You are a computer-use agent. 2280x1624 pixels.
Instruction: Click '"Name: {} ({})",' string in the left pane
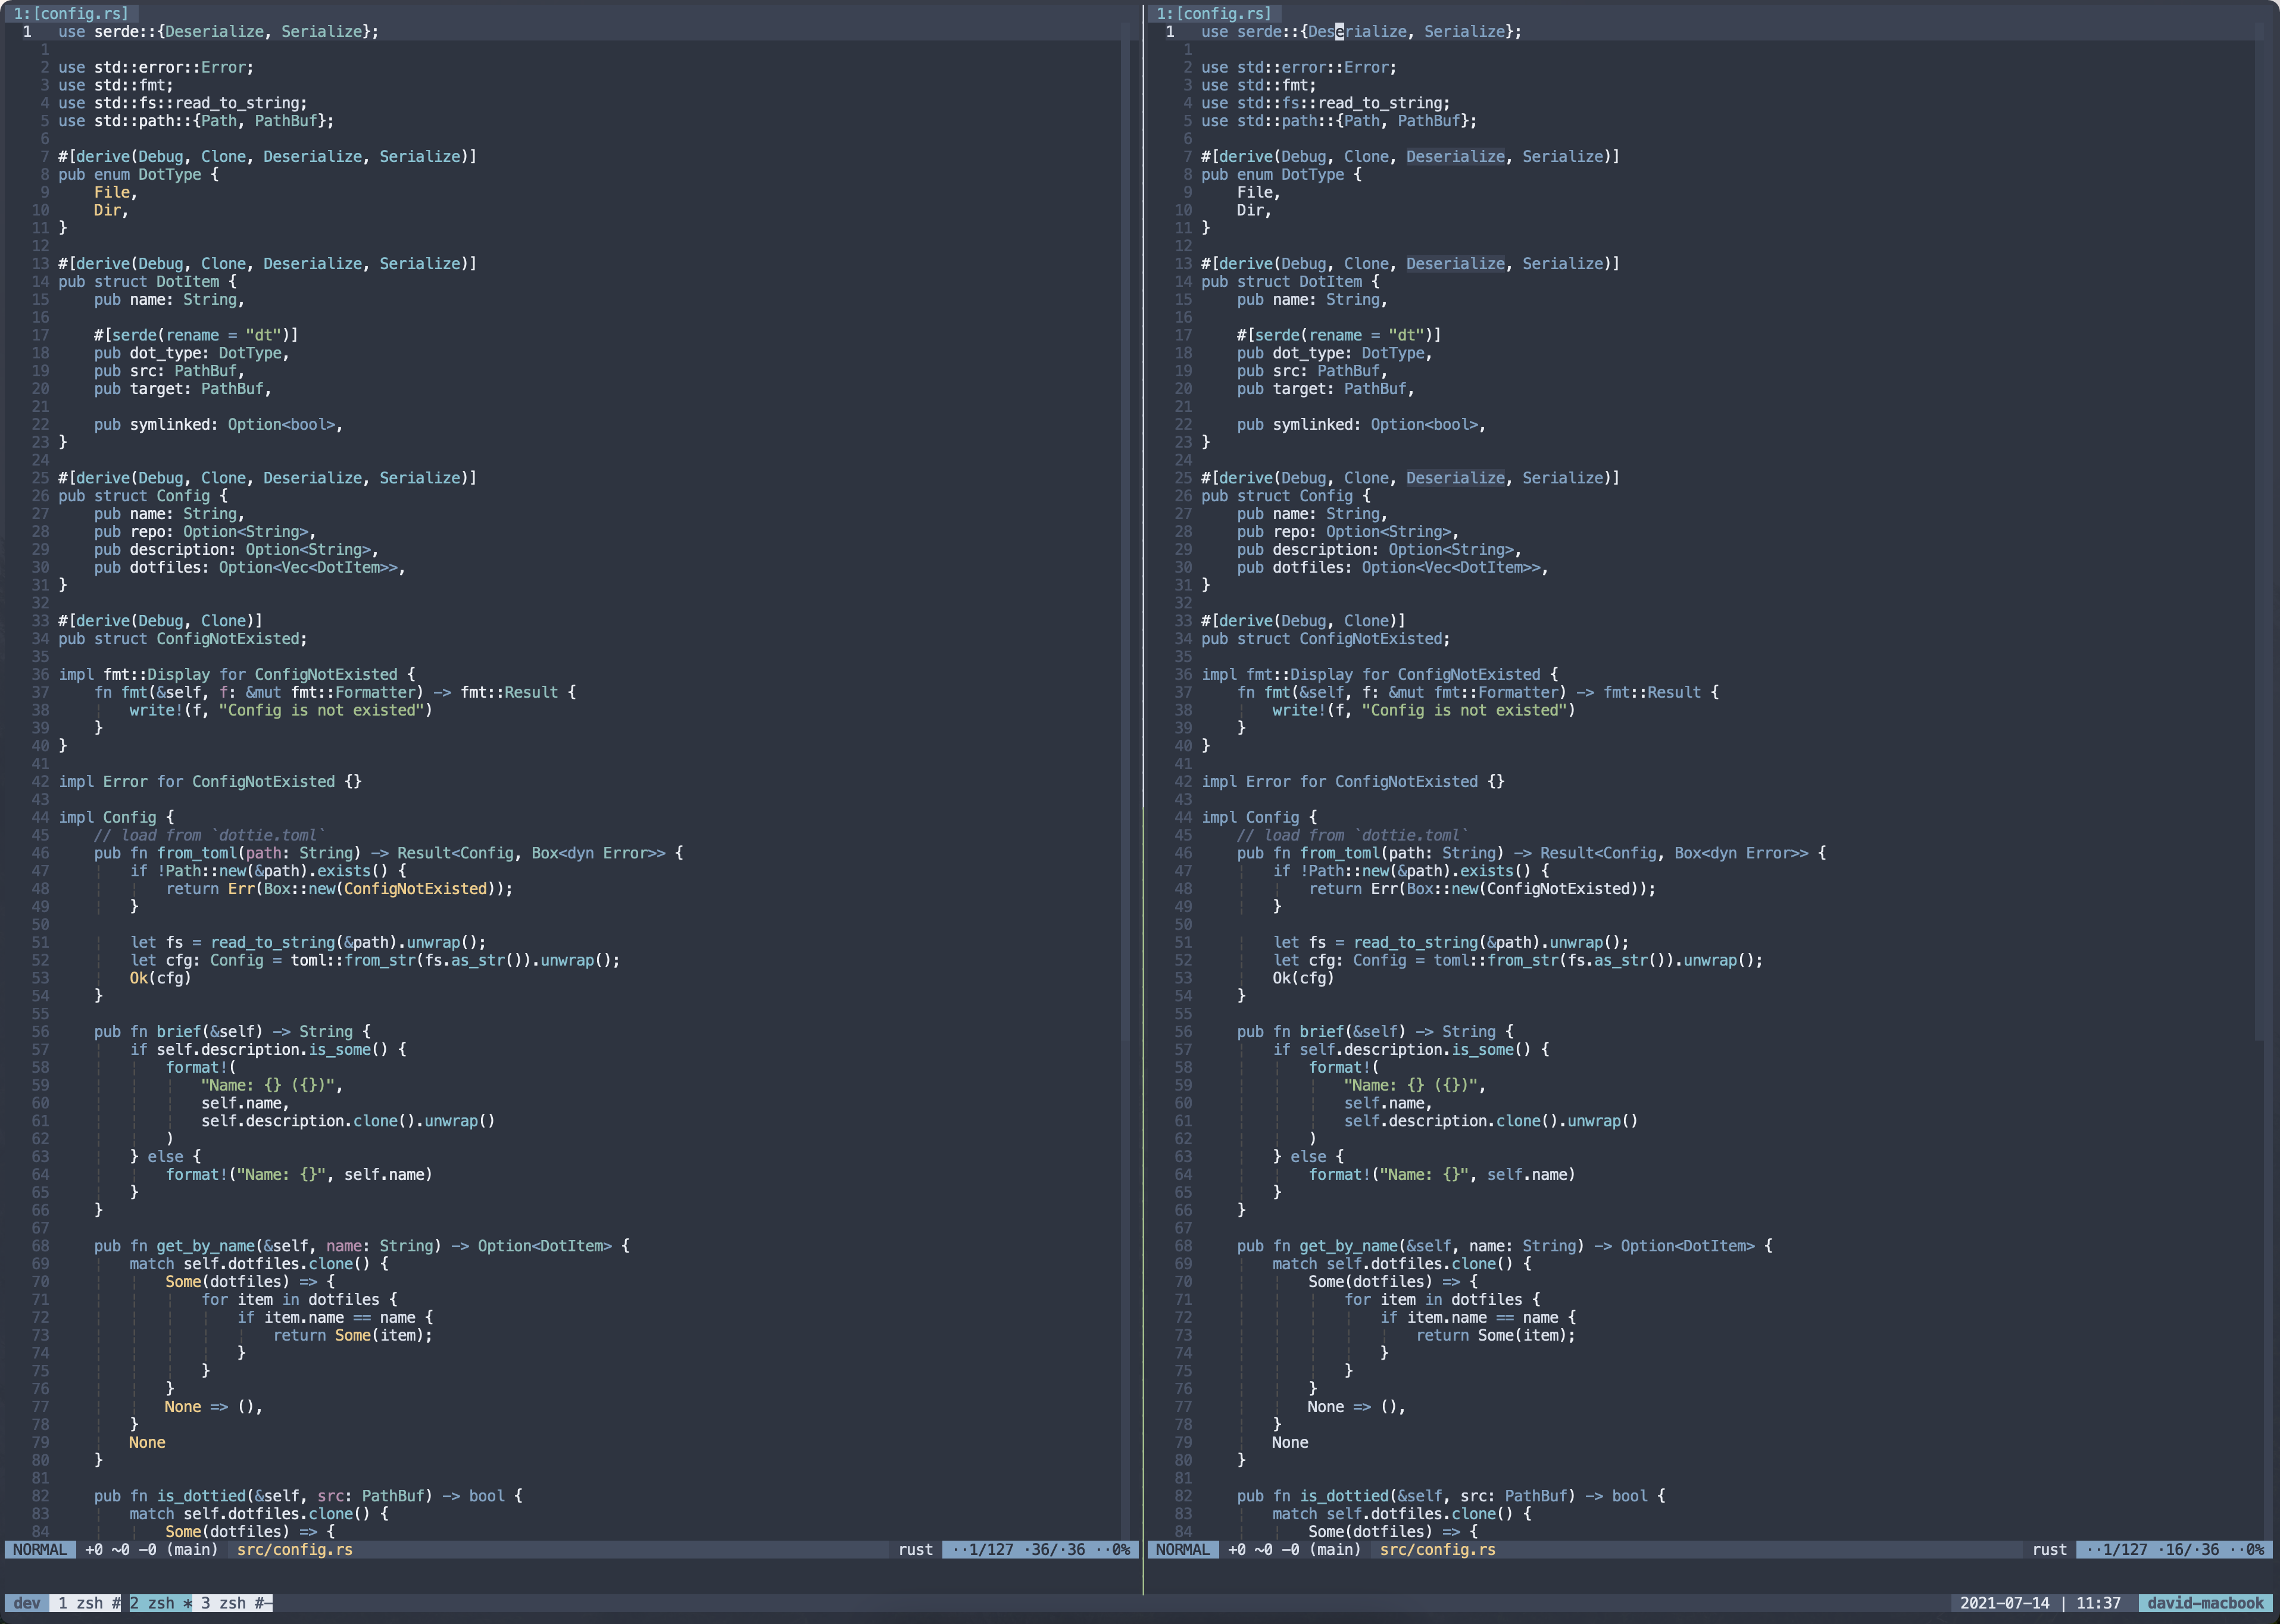272,1085
